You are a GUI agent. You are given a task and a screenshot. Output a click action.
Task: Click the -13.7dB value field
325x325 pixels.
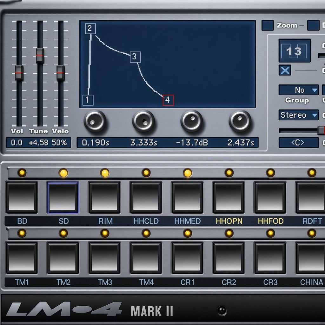[x=192, y=143]
